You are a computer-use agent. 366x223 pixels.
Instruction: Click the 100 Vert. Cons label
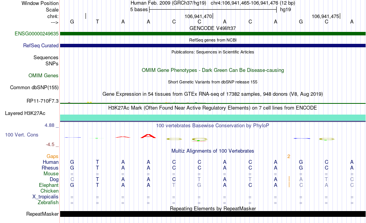click(x=22, y=135)
